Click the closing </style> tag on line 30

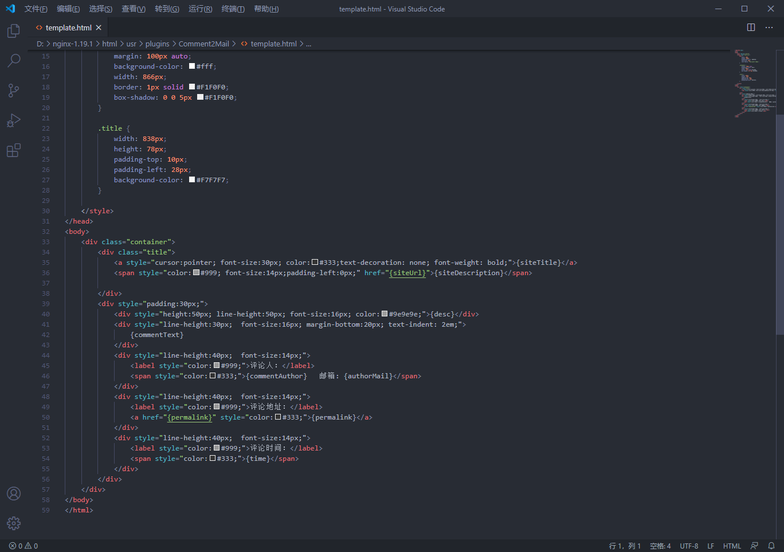coord(97,211)
